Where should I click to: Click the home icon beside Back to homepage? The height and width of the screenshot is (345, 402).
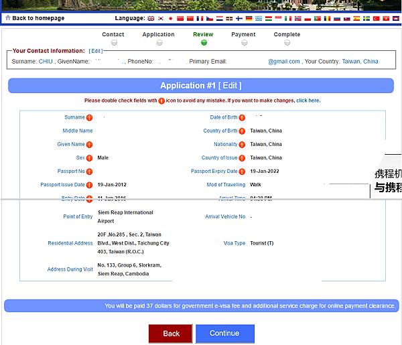point(8,17)
